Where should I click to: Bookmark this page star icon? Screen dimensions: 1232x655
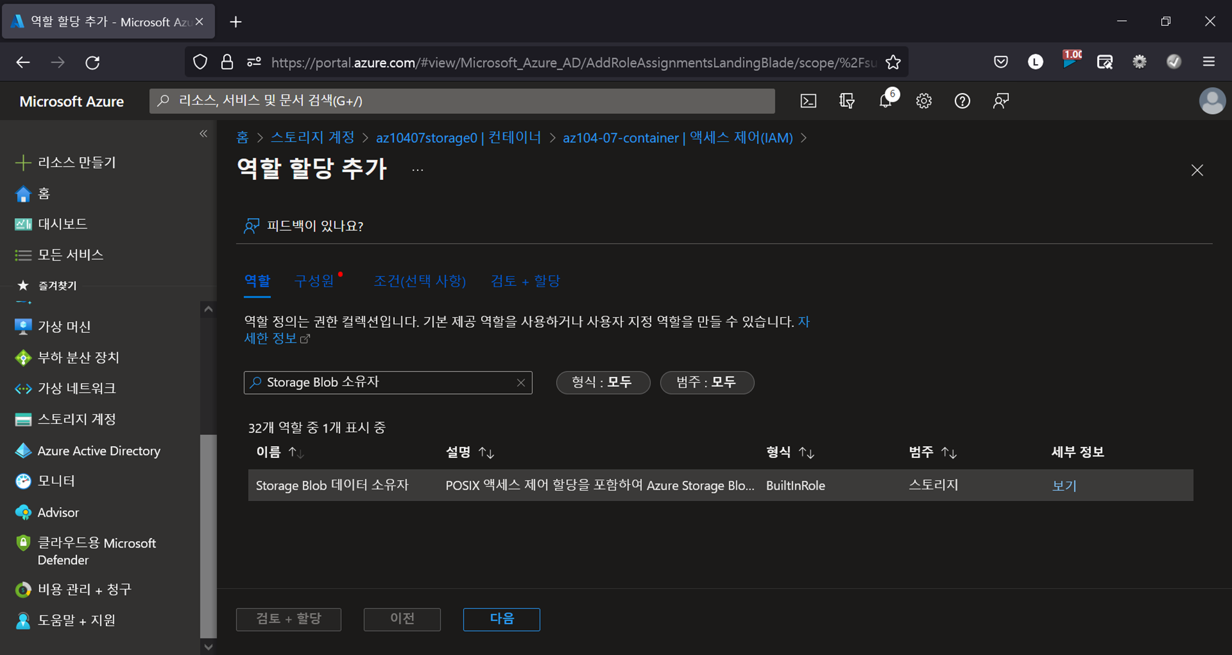point(893,62)
